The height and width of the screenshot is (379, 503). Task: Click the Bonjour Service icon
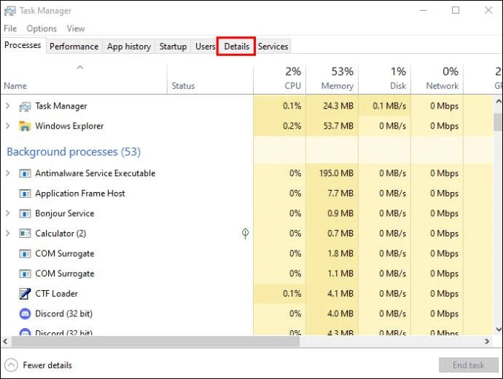[25, 214]
